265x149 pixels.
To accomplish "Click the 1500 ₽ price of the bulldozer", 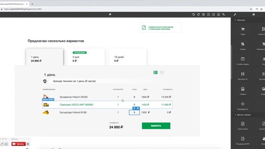I will 145,112.
